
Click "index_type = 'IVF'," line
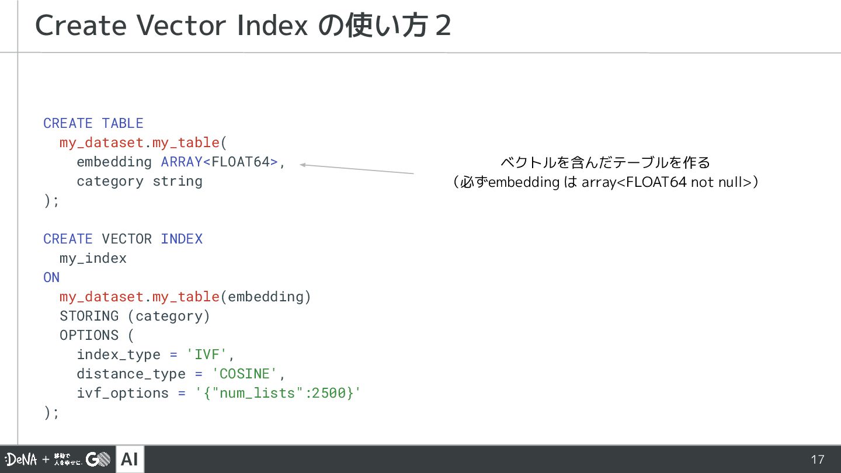(156, 354)
